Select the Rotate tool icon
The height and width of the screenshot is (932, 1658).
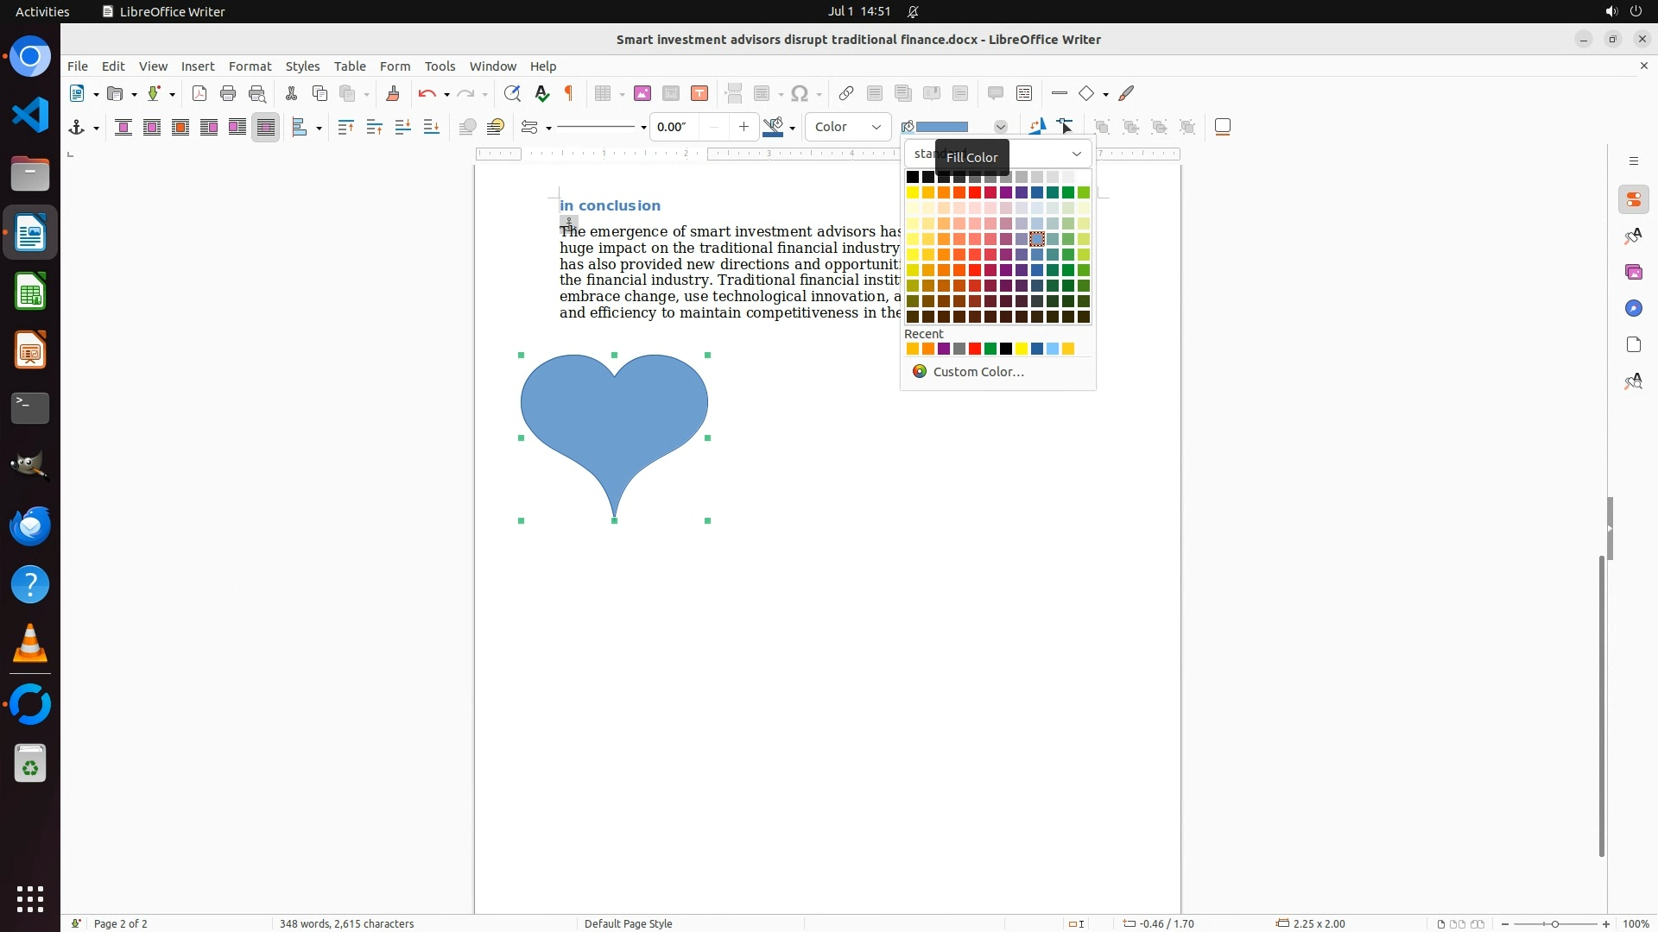tap(1037, 128)
